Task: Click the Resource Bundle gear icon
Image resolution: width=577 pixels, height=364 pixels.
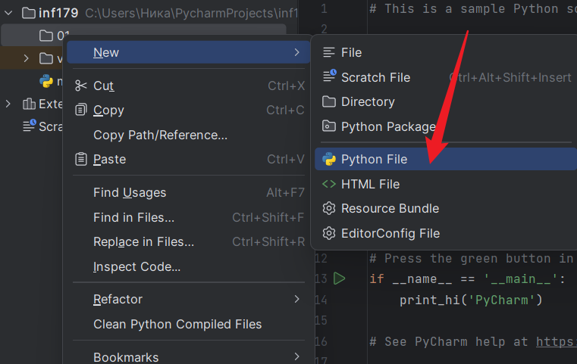Action: point(328,208)
